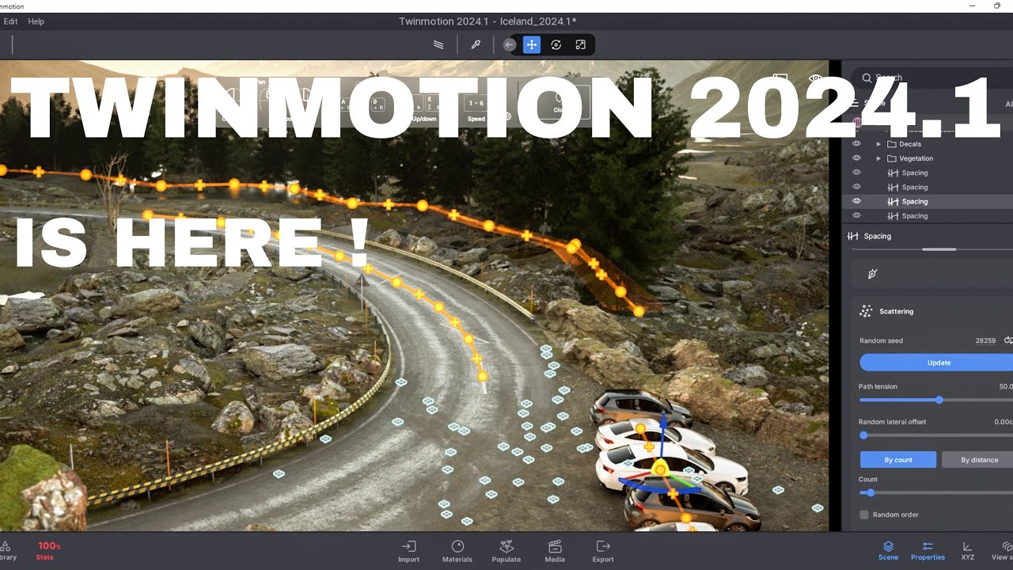Click the Path tension slider handle

939,400
